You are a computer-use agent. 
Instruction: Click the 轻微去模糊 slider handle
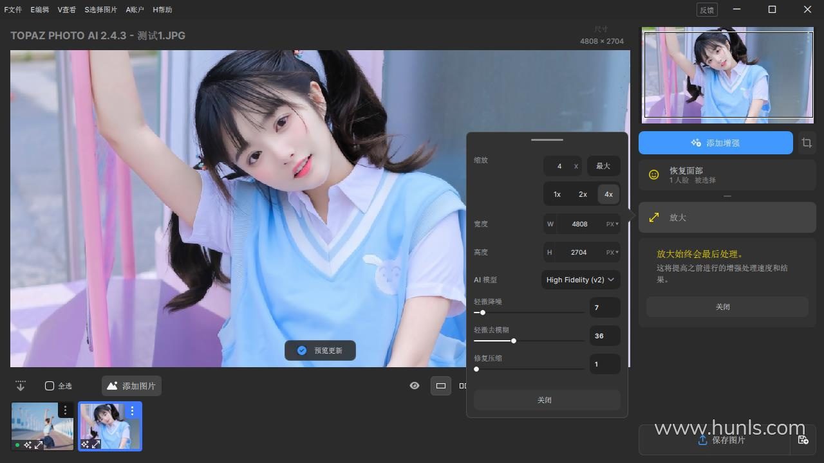click(513, 341)
